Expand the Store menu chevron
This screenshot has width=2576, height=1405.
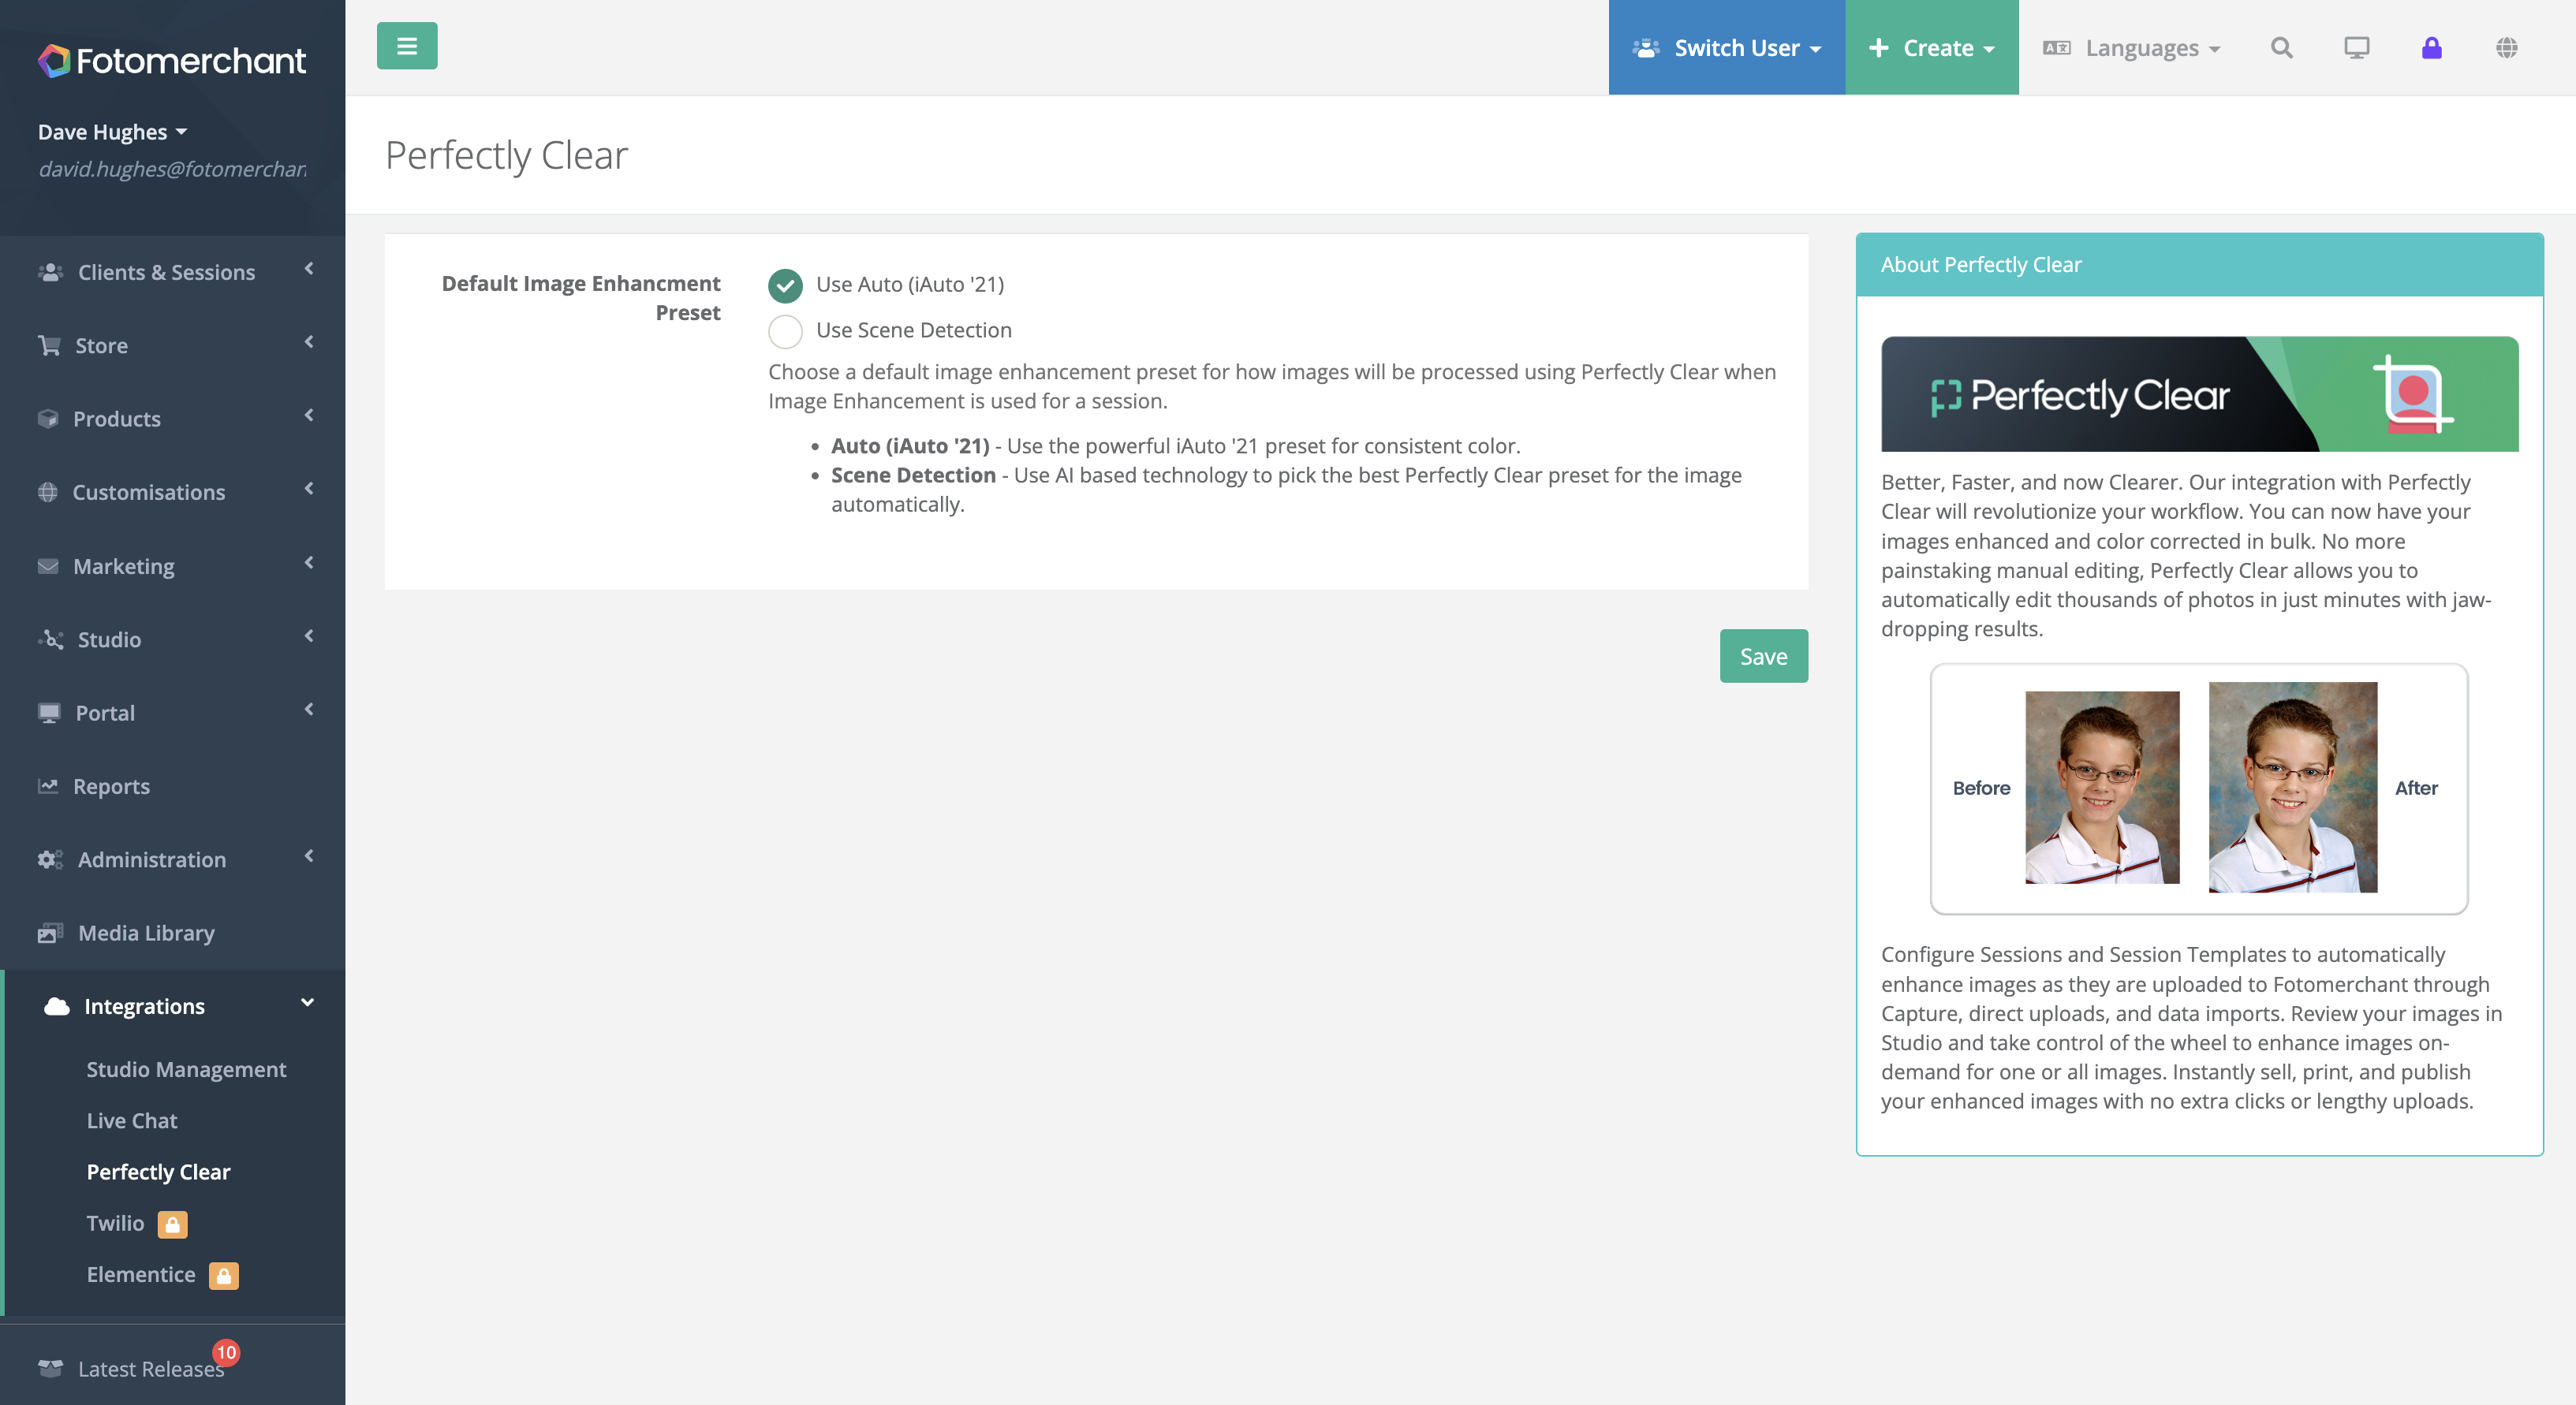click(x=309, y=341)
